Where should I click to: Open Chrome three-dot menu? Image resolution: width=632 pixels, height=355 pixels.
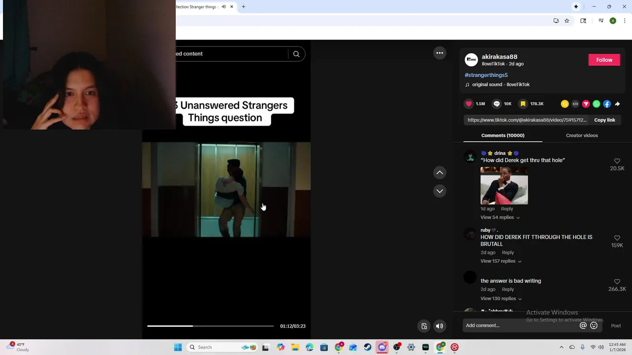(x=625, y=21)
